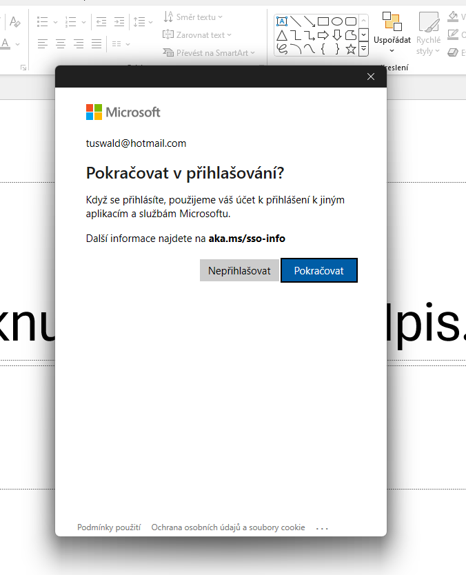Click the Microsoft logo in dialog
Viewport: 466px width, 575px height.
coord(123,112)
